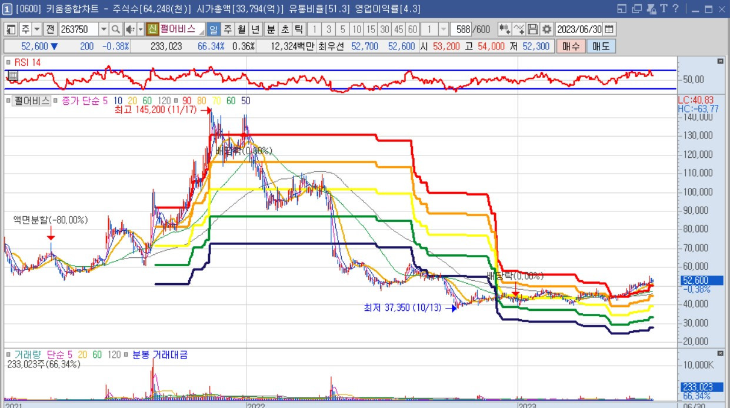Select the 60 interval preset
The width and height of the screenshot is (730, 408).
(x=413, y=29)
